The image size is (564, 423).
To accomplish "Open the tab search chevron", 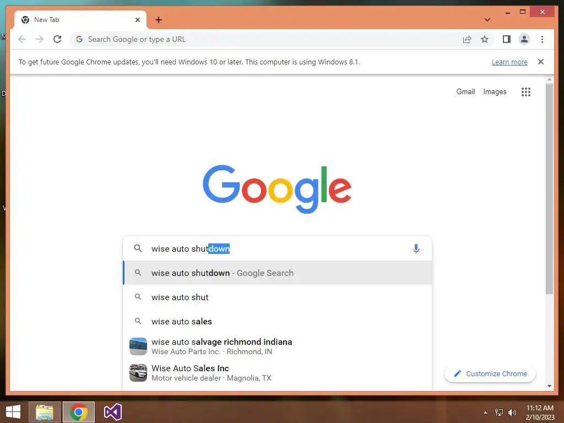I will pos(487,20).
